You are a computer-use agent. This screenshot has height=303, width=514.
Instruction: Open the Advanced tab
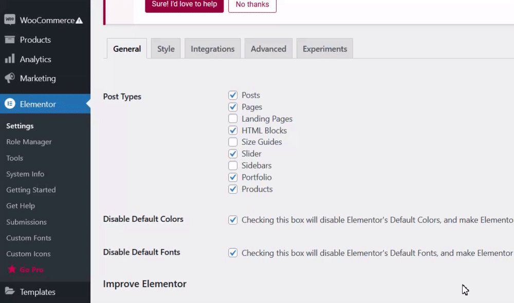click(268, 48)
